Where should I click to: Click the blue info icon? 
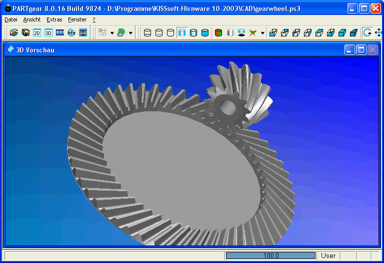71,33
